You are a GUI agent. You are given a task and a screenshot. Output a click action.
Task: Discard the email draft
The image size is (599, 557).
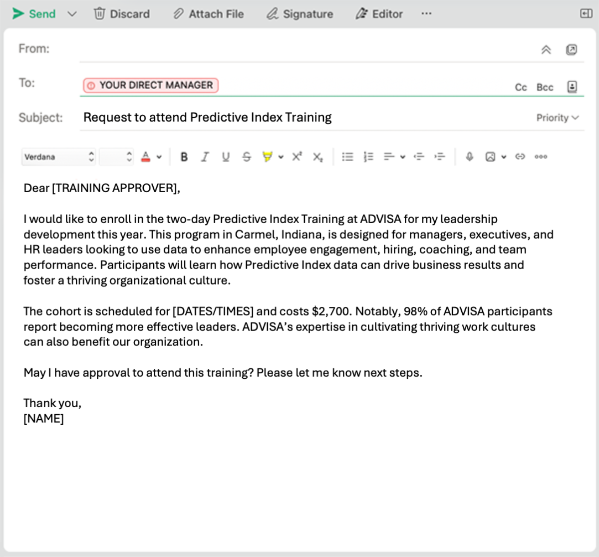coord(122,14)
